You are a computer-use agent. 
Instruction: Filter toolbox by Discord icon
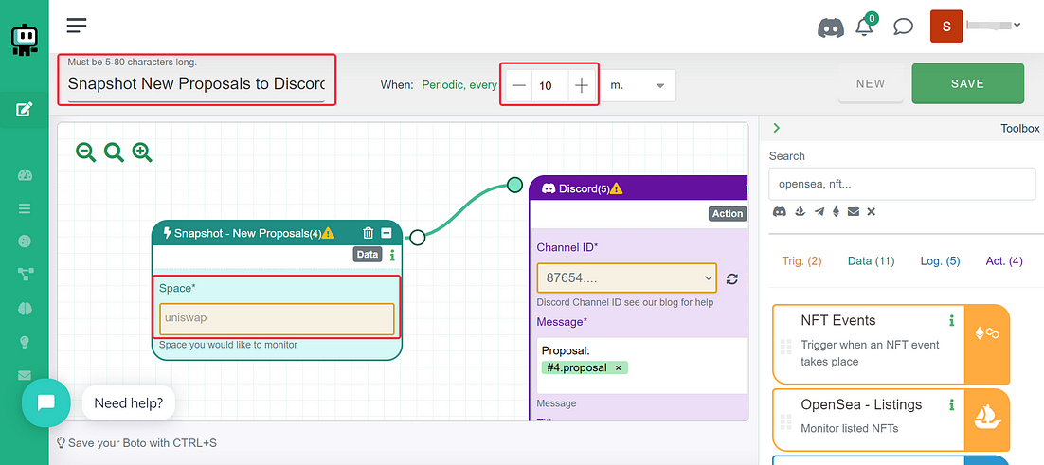coord(779,211)
